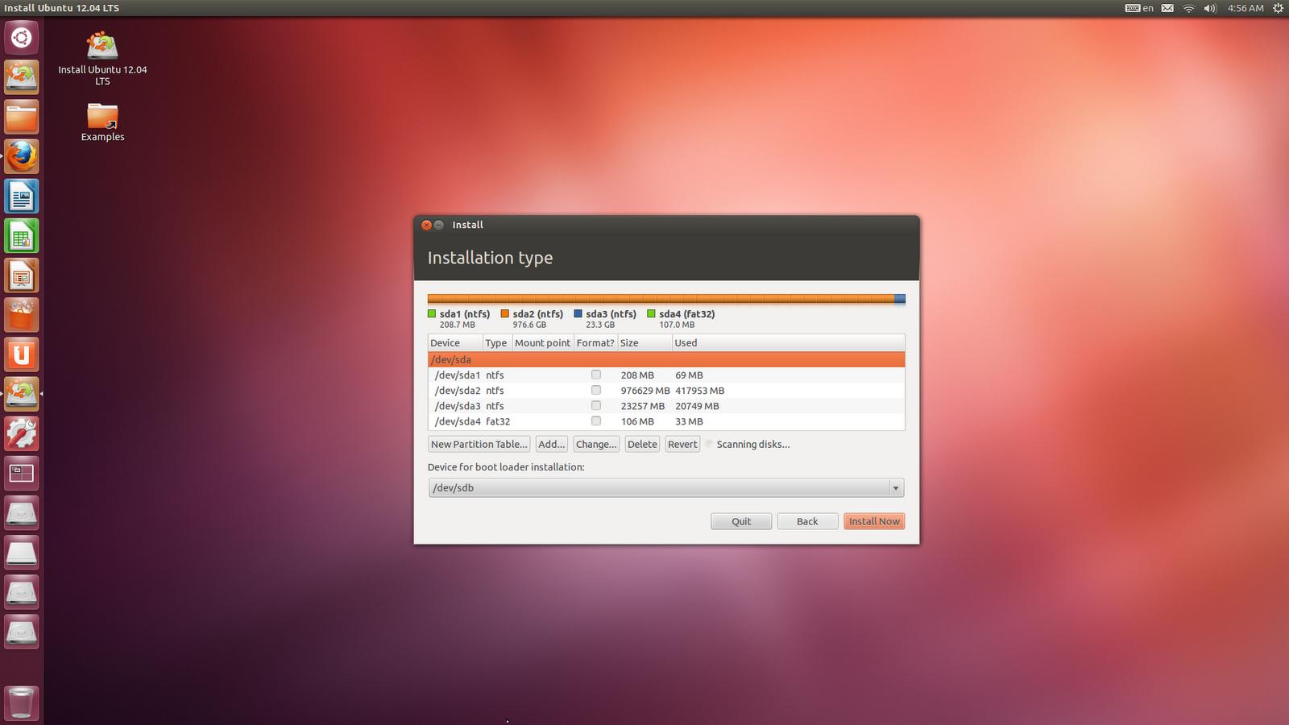Open the Files home folder launcher icon
This screenshot has height=725, width=1289.
[x=22, y=117]
